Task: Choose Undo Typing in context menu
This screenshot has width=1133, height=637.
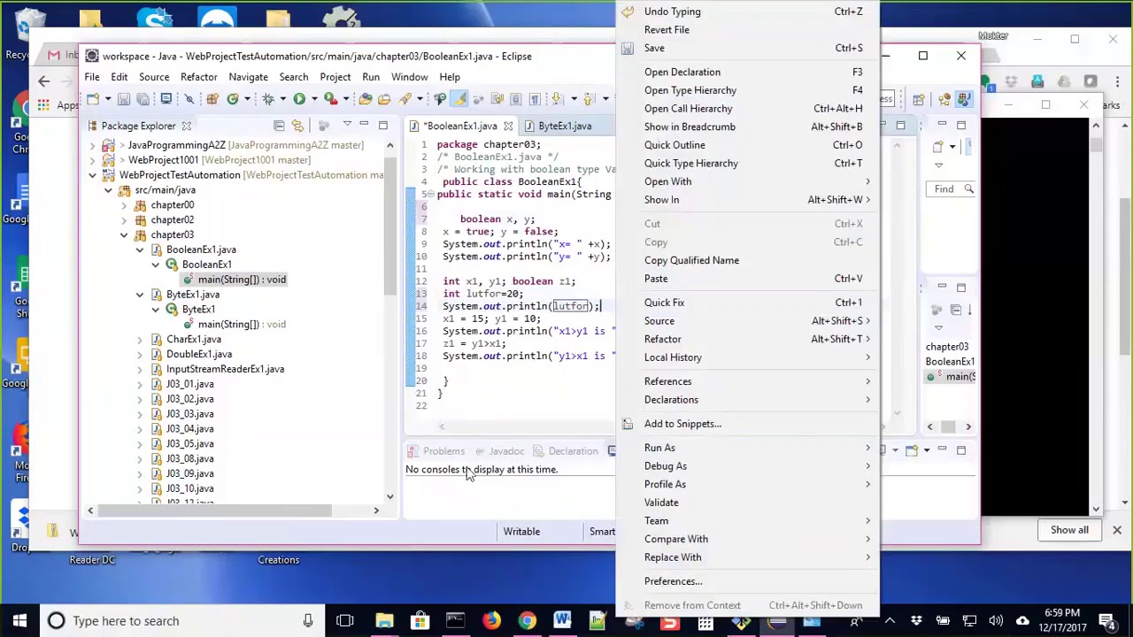Action: pyautogui.click(x=748, y=12)
